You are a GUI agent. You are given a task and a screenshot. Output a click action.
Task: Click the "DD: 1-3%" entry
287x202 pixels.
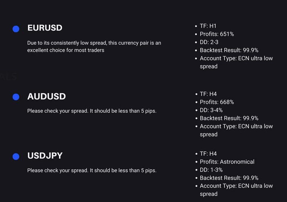211,170
